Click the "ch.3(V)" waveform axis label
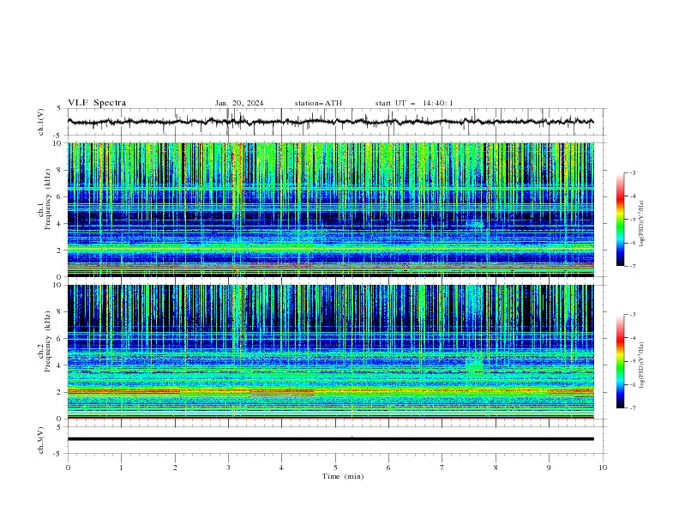Viewport: 679px width, 525px height. (x=41, y=440)
